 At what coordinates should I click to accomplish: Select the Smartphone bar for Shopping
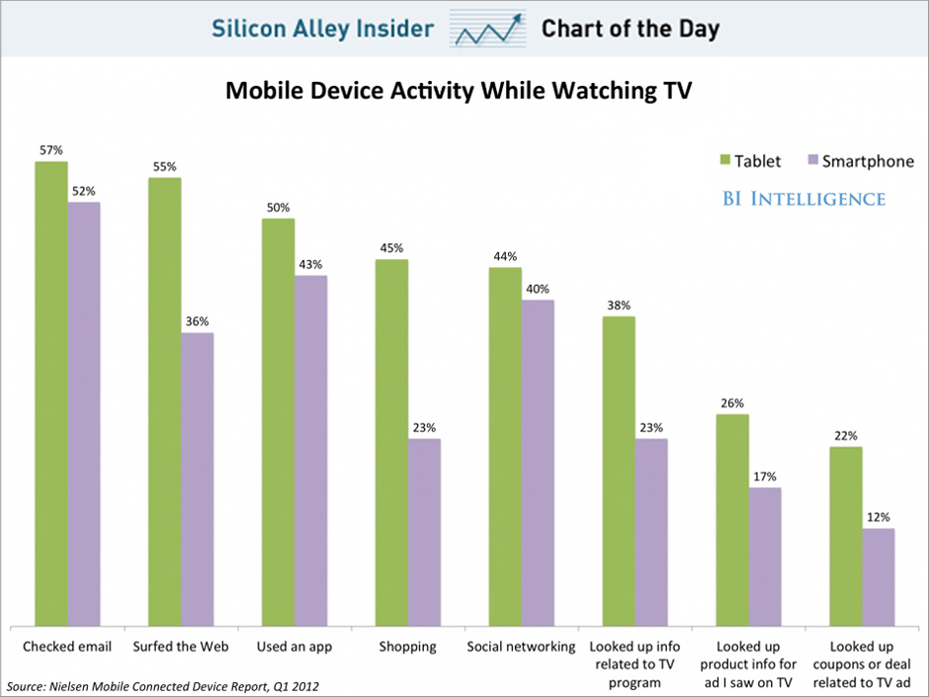[x=425, y=532]
